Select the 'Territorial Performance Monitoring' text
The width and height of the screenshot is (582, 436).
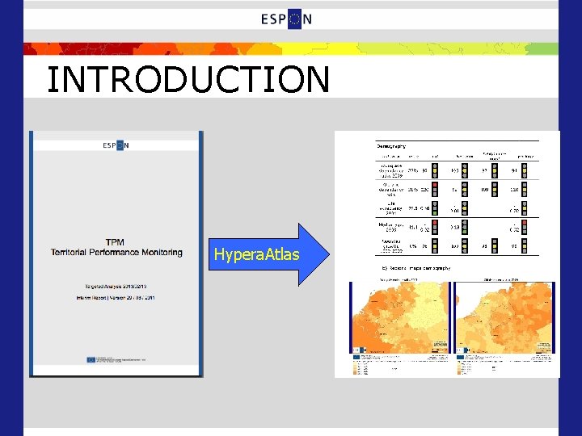point(116,253)
